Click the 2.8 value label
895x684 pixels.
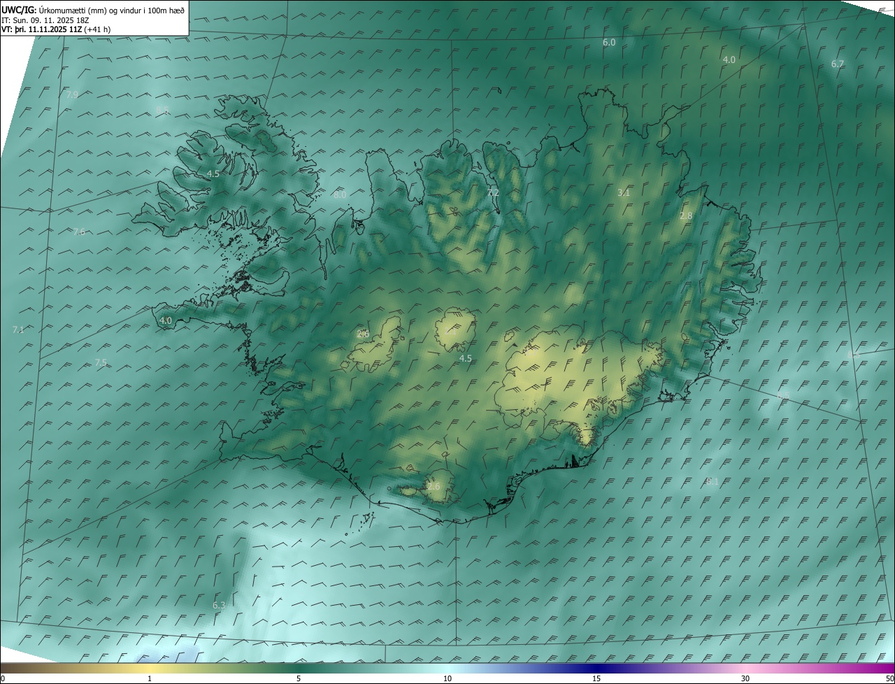click(686, 216)
